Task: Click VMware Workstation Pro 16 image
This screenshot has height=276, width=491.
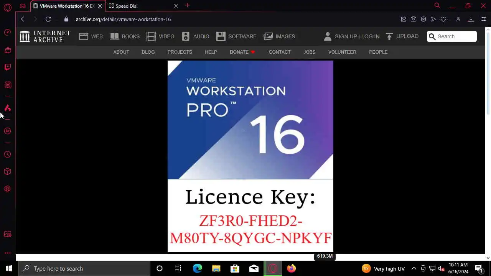Action: coord(250,156)
